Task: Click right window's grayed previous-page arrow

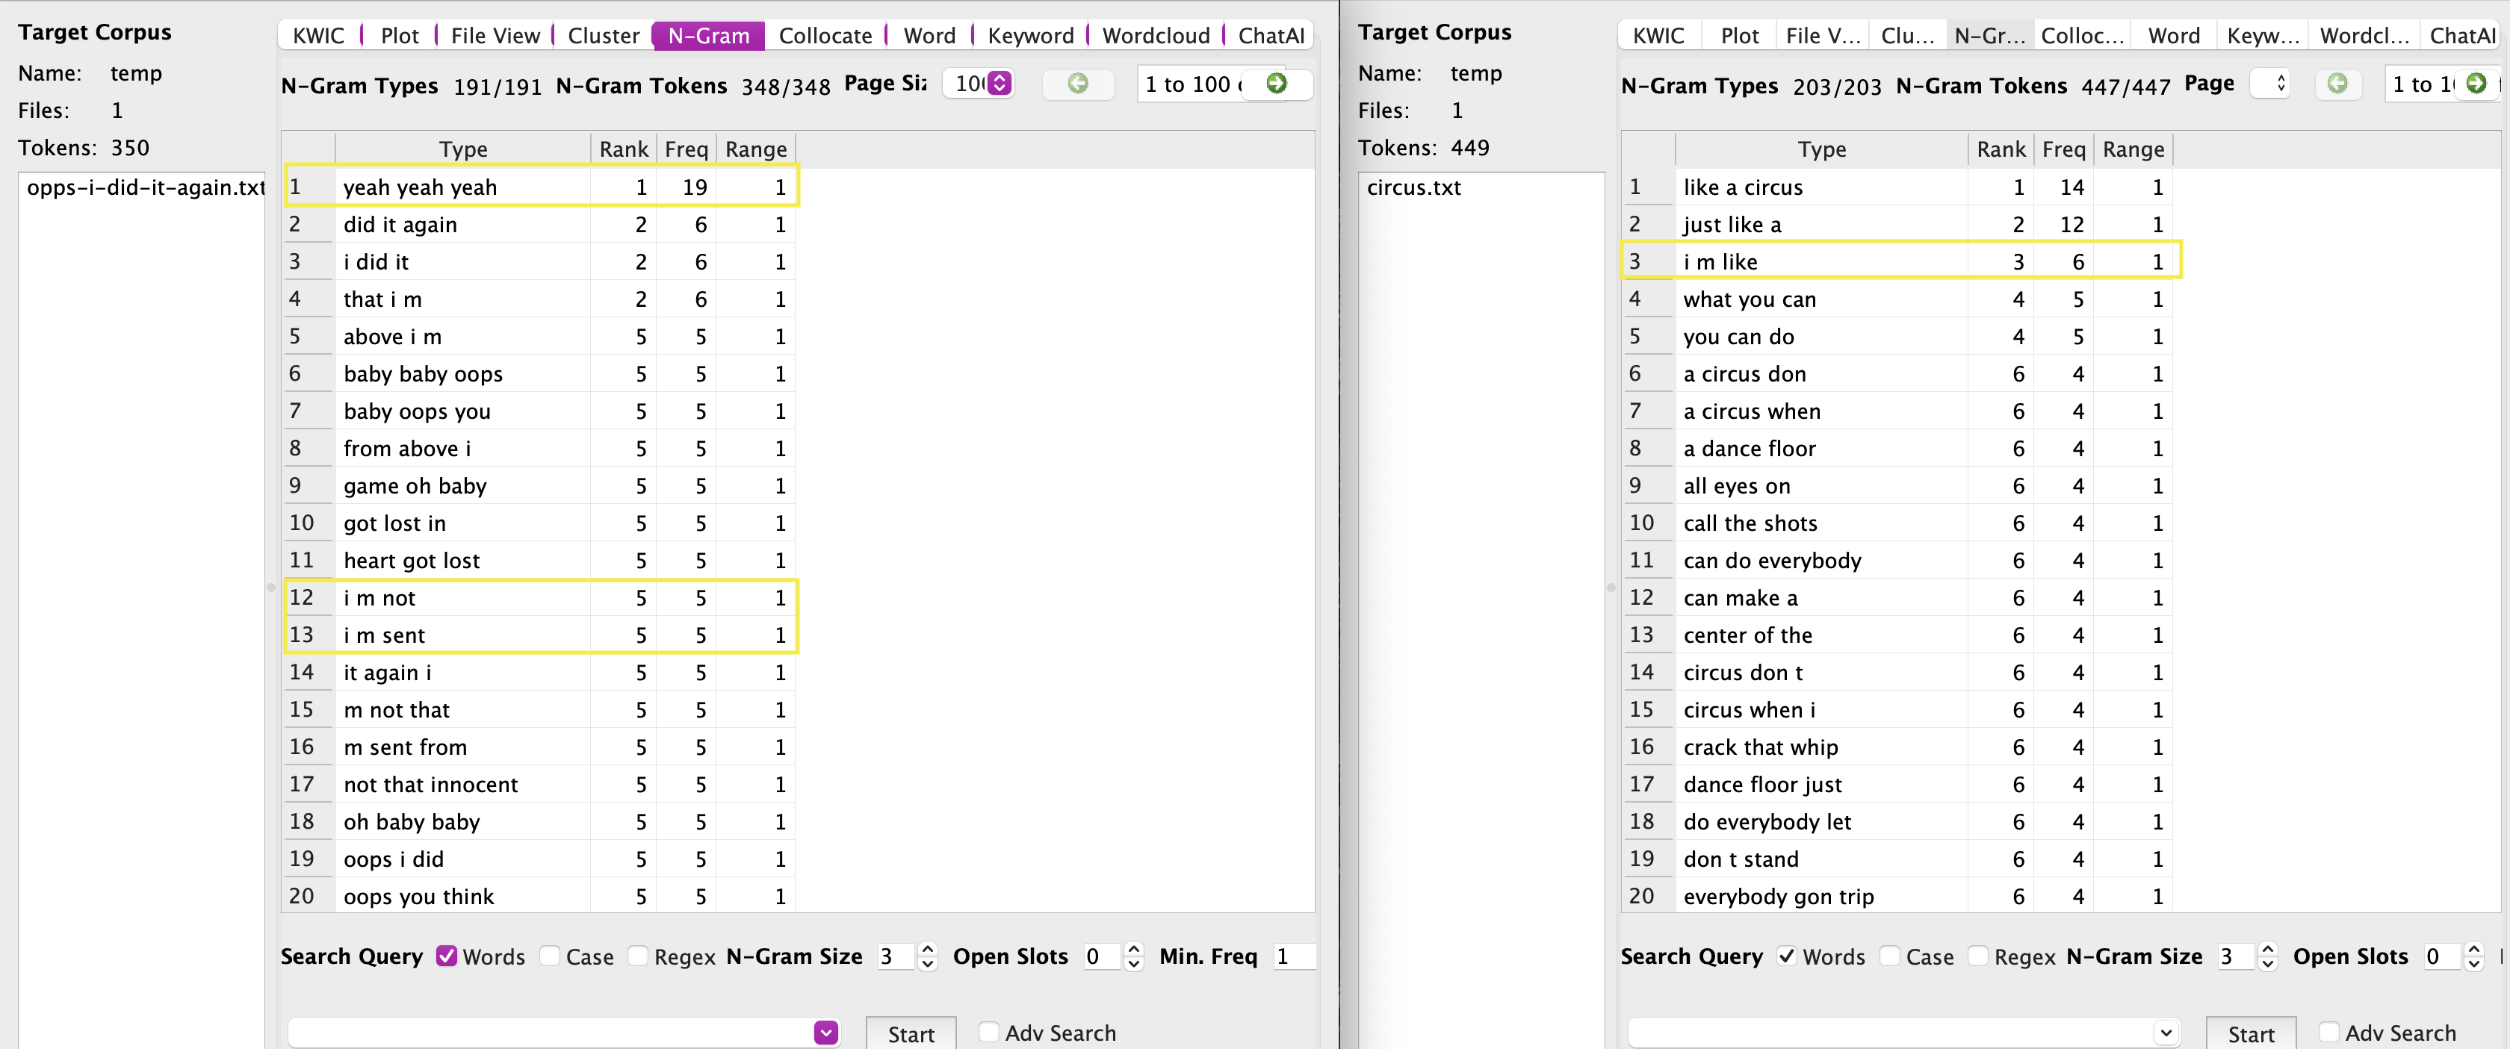Action: tap(2337, 84)
